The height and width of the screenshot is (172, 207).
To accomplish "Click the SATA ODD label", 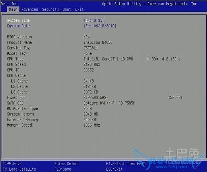I will coord(15,103).
